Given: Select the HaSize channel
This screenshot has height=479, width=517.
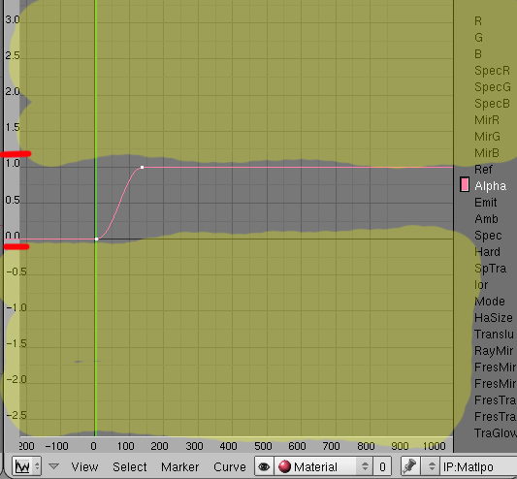Looking at the screenshot, I should click(494, 318).
